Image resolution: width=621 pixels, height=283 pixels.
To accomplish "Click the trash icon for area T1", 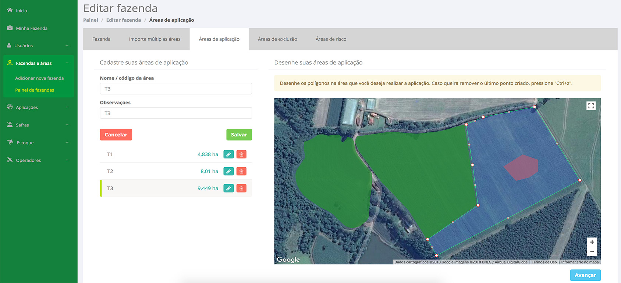I will pyautogui.click(x=241, y=154).
